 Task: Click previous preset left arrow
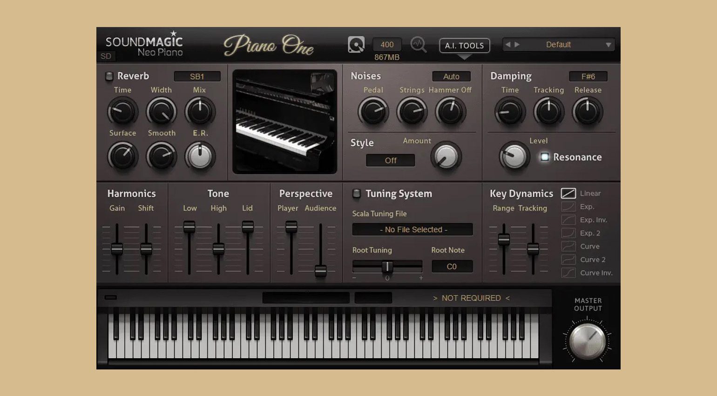508,45
